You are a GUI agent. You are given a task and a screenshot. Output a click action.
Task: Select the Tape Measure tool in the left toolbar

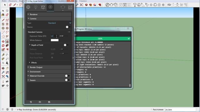pyautogui.click(x=3, y=55)
